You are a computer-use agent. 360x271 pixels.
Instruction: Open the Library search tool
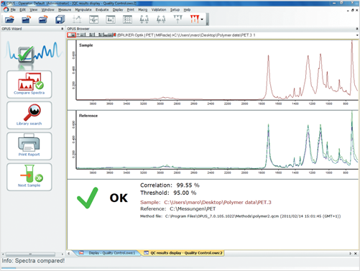(x=29, y=115)
